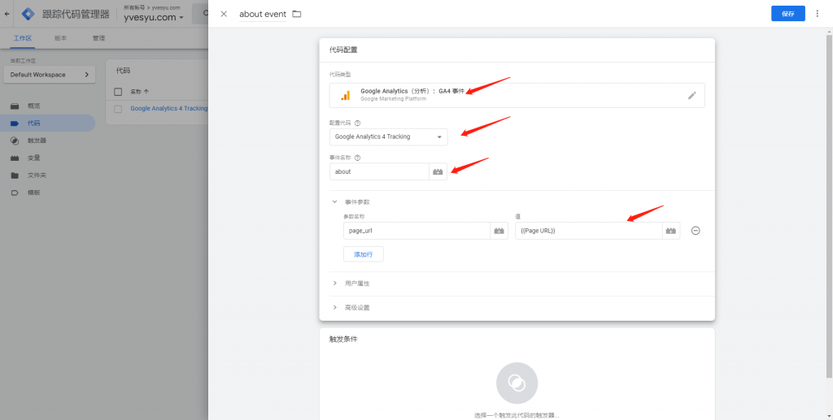Click the 概览 briefcase icon in sidebar
The width and height of the screenshot is (833, 420).
(15, 106)
